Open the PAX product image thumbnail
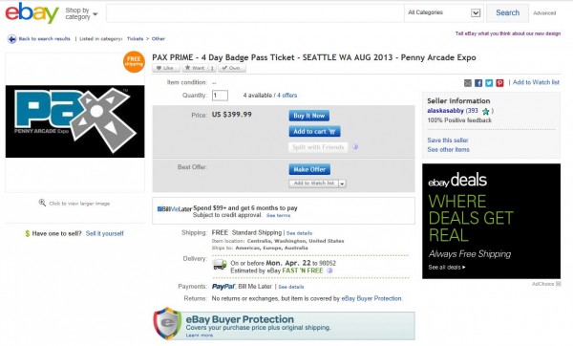Viewport: 573px width, 346px height. tap(74, 121)
